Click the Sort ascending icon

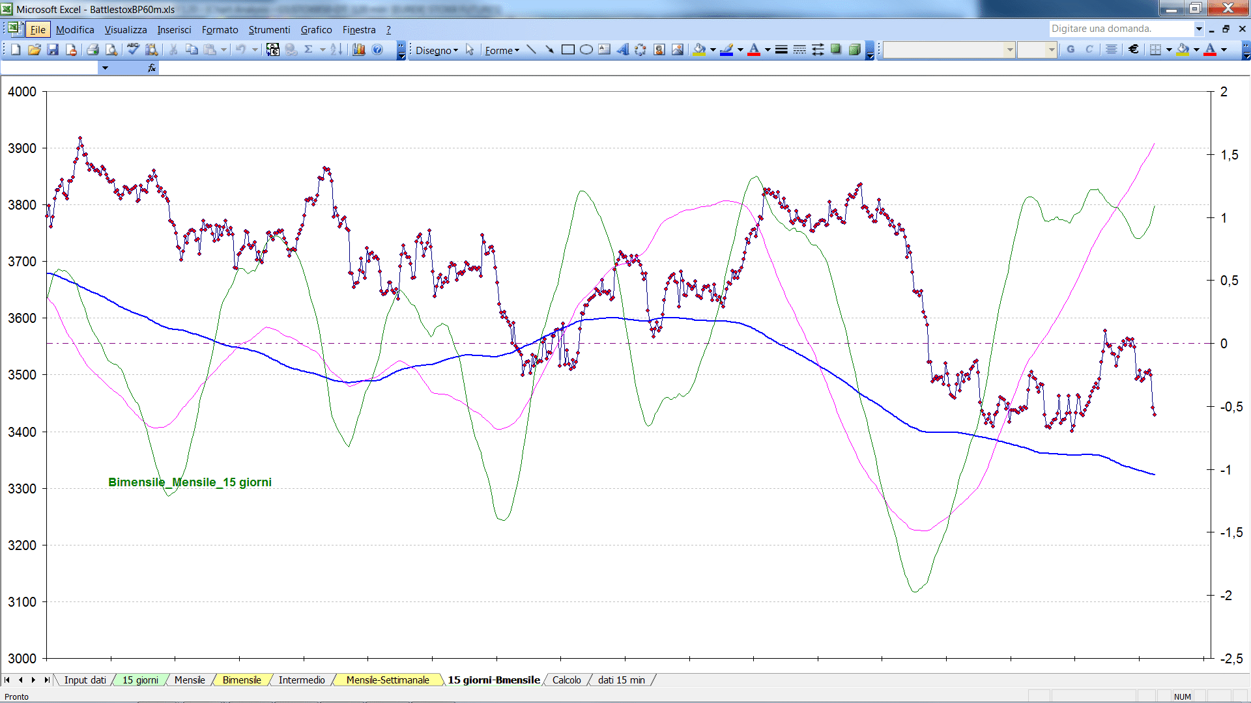336,49
